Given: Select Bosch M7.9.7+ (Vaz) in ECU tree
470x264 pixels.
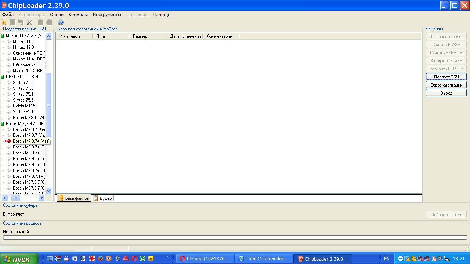Looking at the screenshot, I should pyautogui.click(x=31, y=141).
